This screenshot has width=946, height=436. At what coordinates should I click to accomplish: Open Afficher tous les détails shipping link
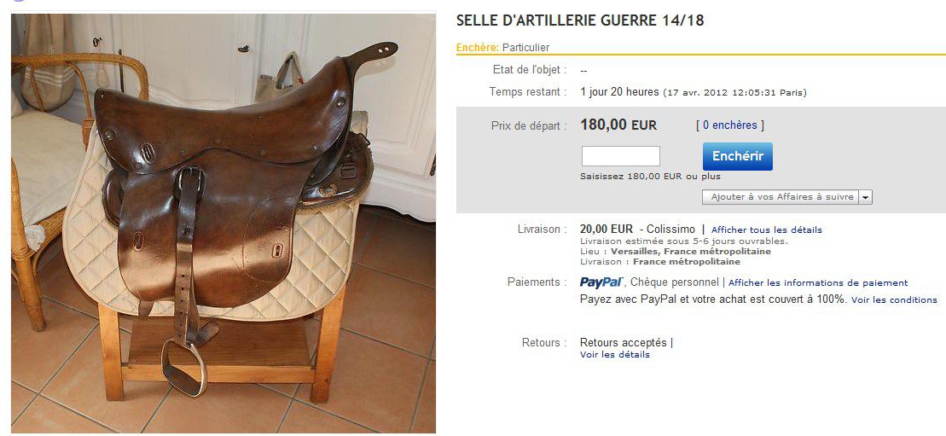766,230
